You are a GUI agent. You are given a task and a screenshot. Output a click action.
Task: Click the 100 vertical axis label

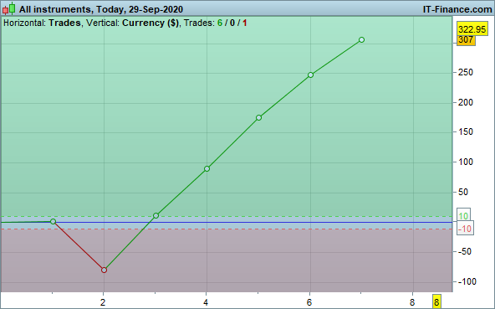click(466, 162)
